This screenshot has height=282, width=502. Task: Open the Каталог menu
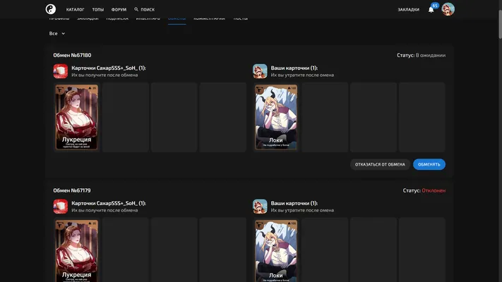click(x=76, y=10)
